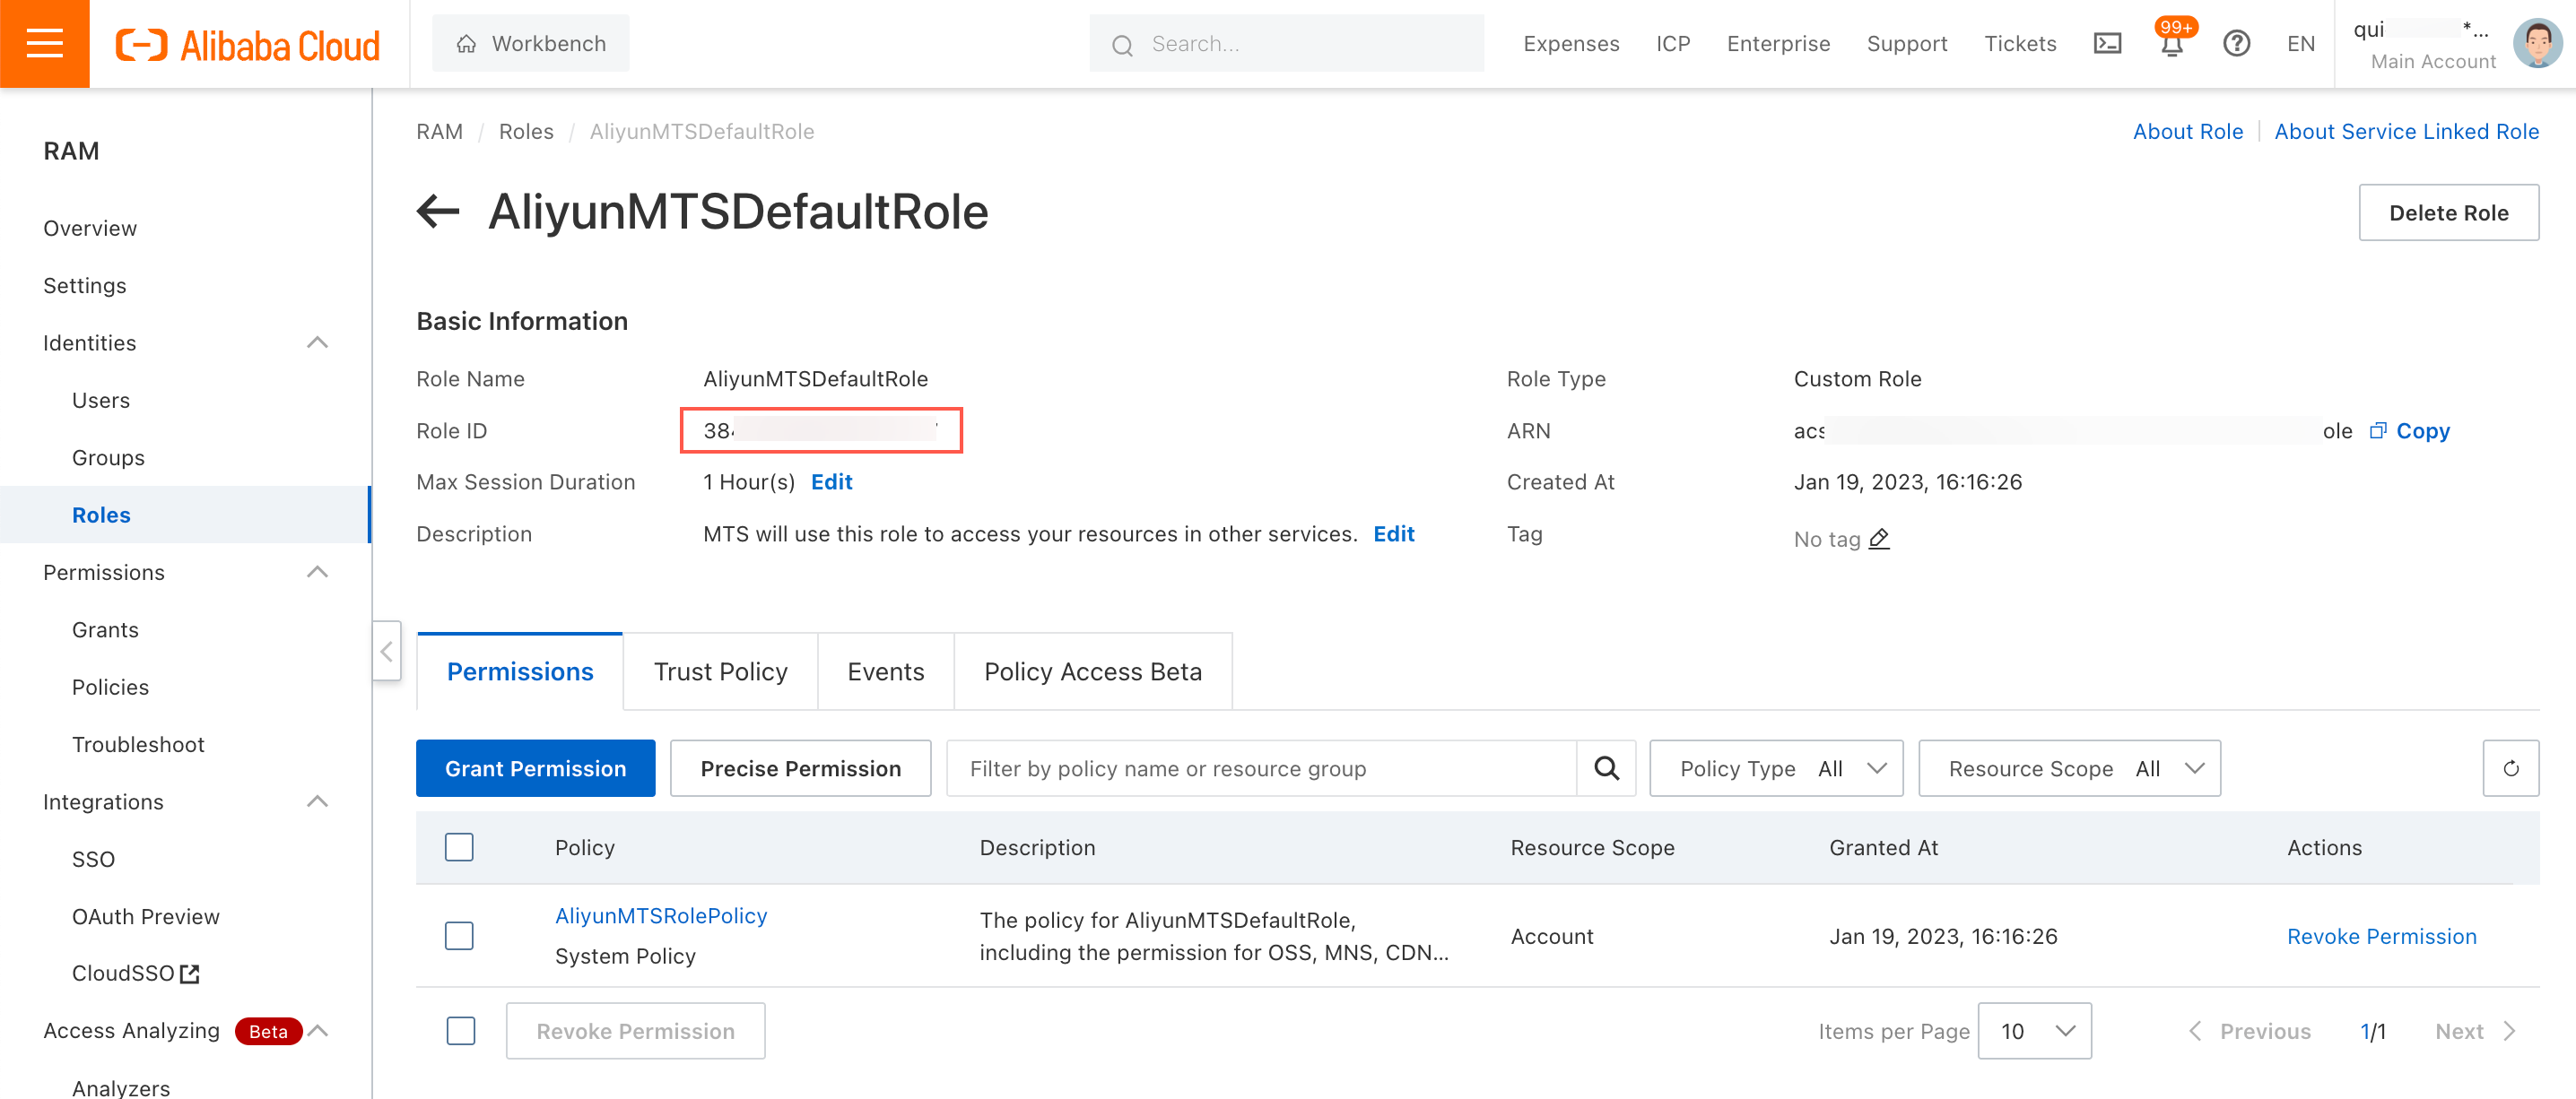This screenshot has height=1099, width=2576.
Task: Focus the top Search field
Action: 1286,44
